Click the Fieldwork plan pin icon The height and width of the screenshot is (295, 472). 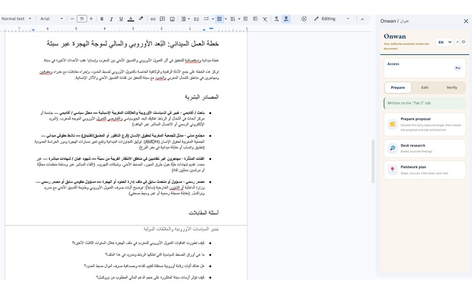(392, 170)
